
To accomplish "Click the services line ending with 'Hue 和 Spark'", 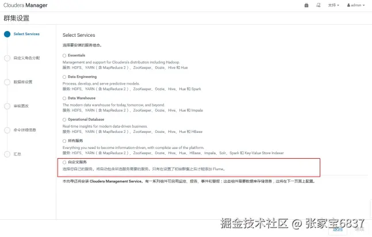I will (132, 89).
